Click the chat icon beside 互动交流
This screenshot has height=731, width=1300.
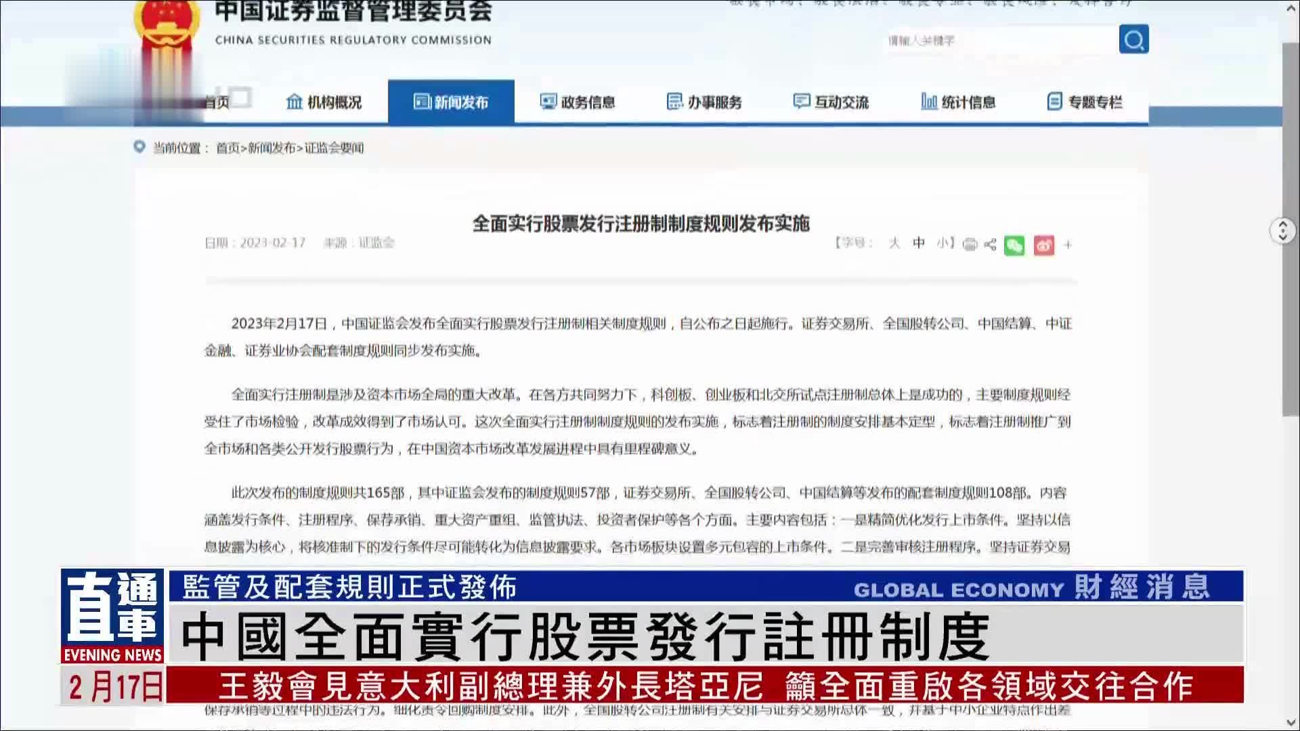coord(801,102)
